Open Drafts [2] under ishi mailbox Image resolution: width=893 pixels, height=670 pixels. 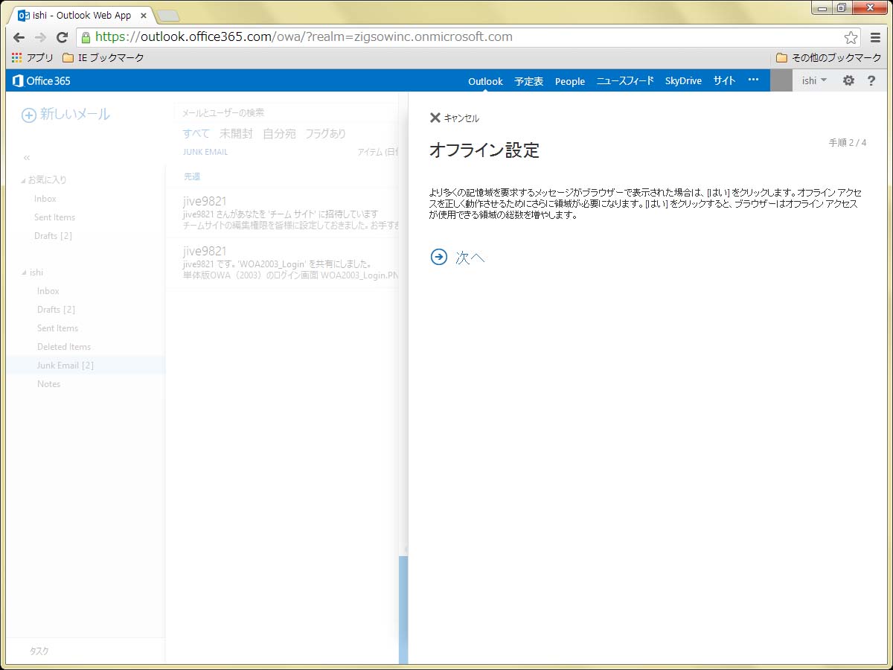click(x=56, y=310)
